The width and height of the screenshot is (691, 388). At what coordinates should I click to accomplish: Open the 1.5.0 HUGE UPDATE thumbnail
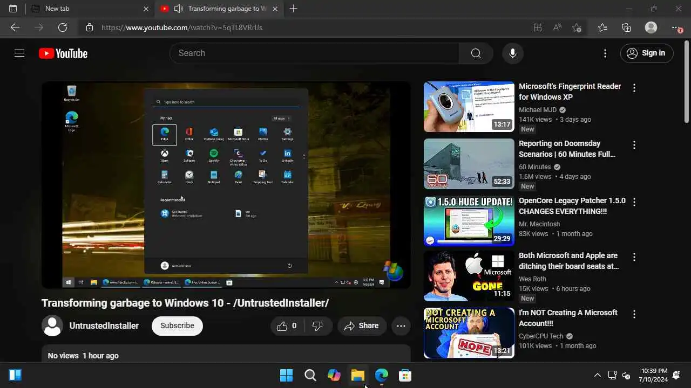[x=469, y=221]
